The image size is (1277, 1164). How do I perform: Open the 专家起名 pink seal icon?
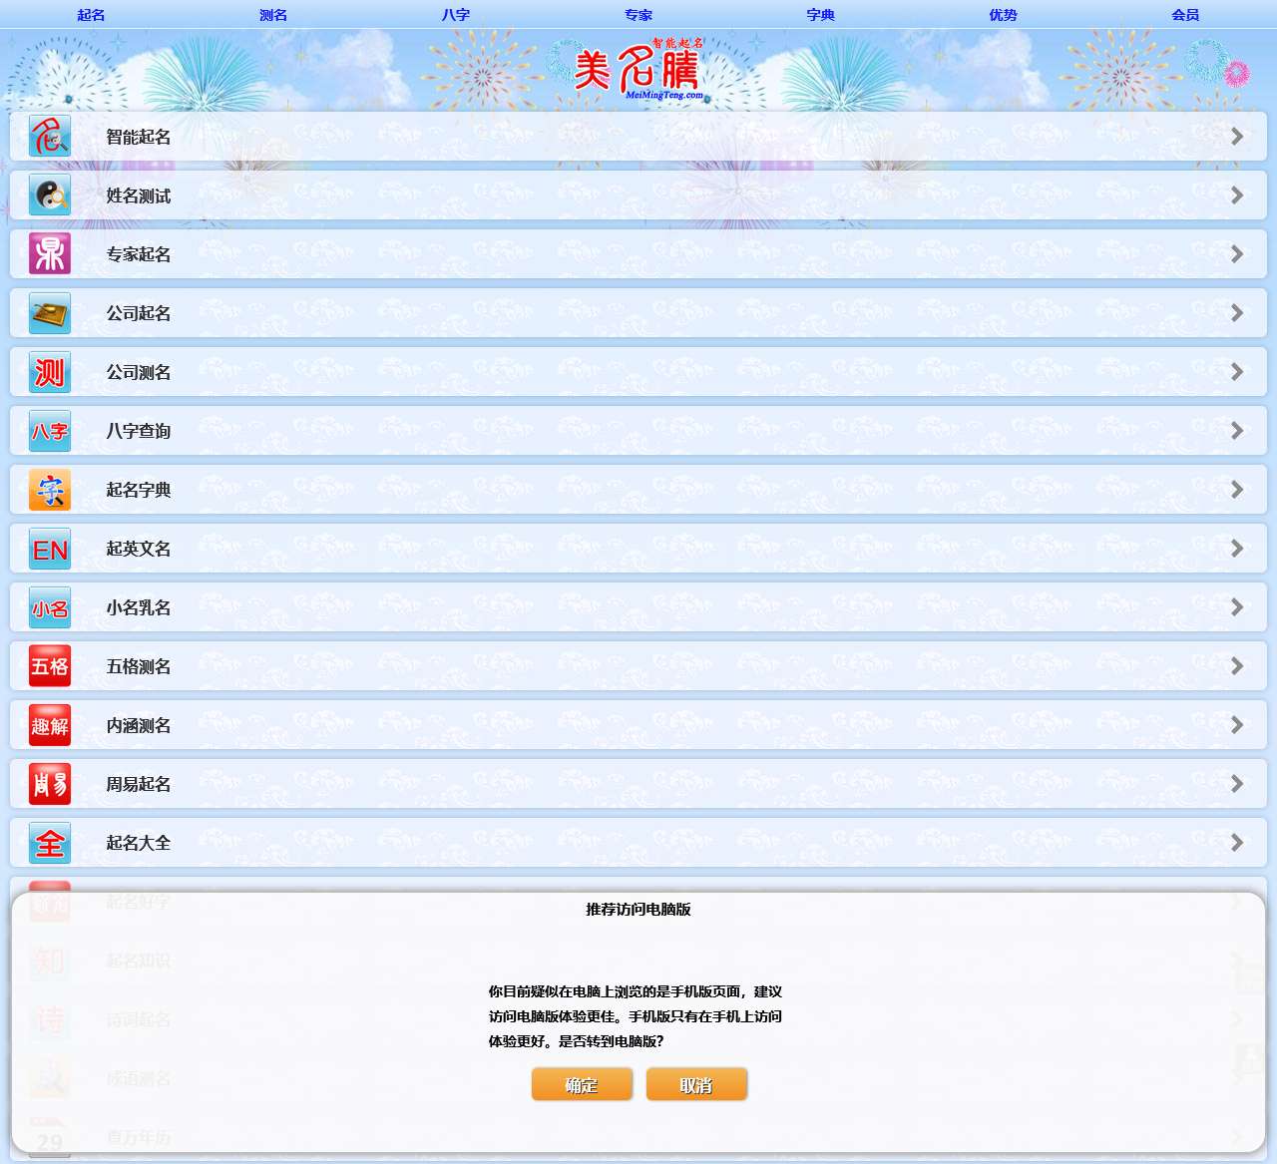point(50,254)
